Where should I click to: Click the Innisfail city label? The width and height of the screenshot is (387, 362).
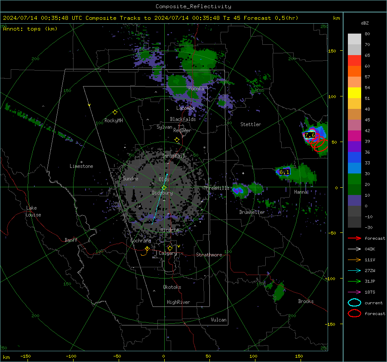coord(174,156)
